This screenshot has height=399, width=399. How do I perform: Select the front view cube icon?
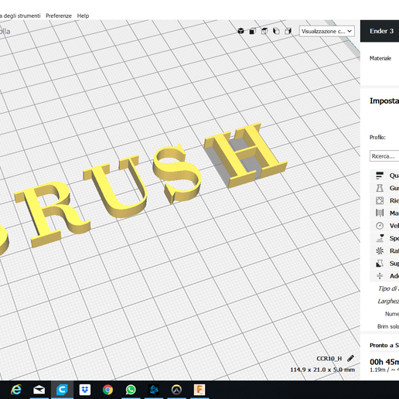tap(253, 31)
